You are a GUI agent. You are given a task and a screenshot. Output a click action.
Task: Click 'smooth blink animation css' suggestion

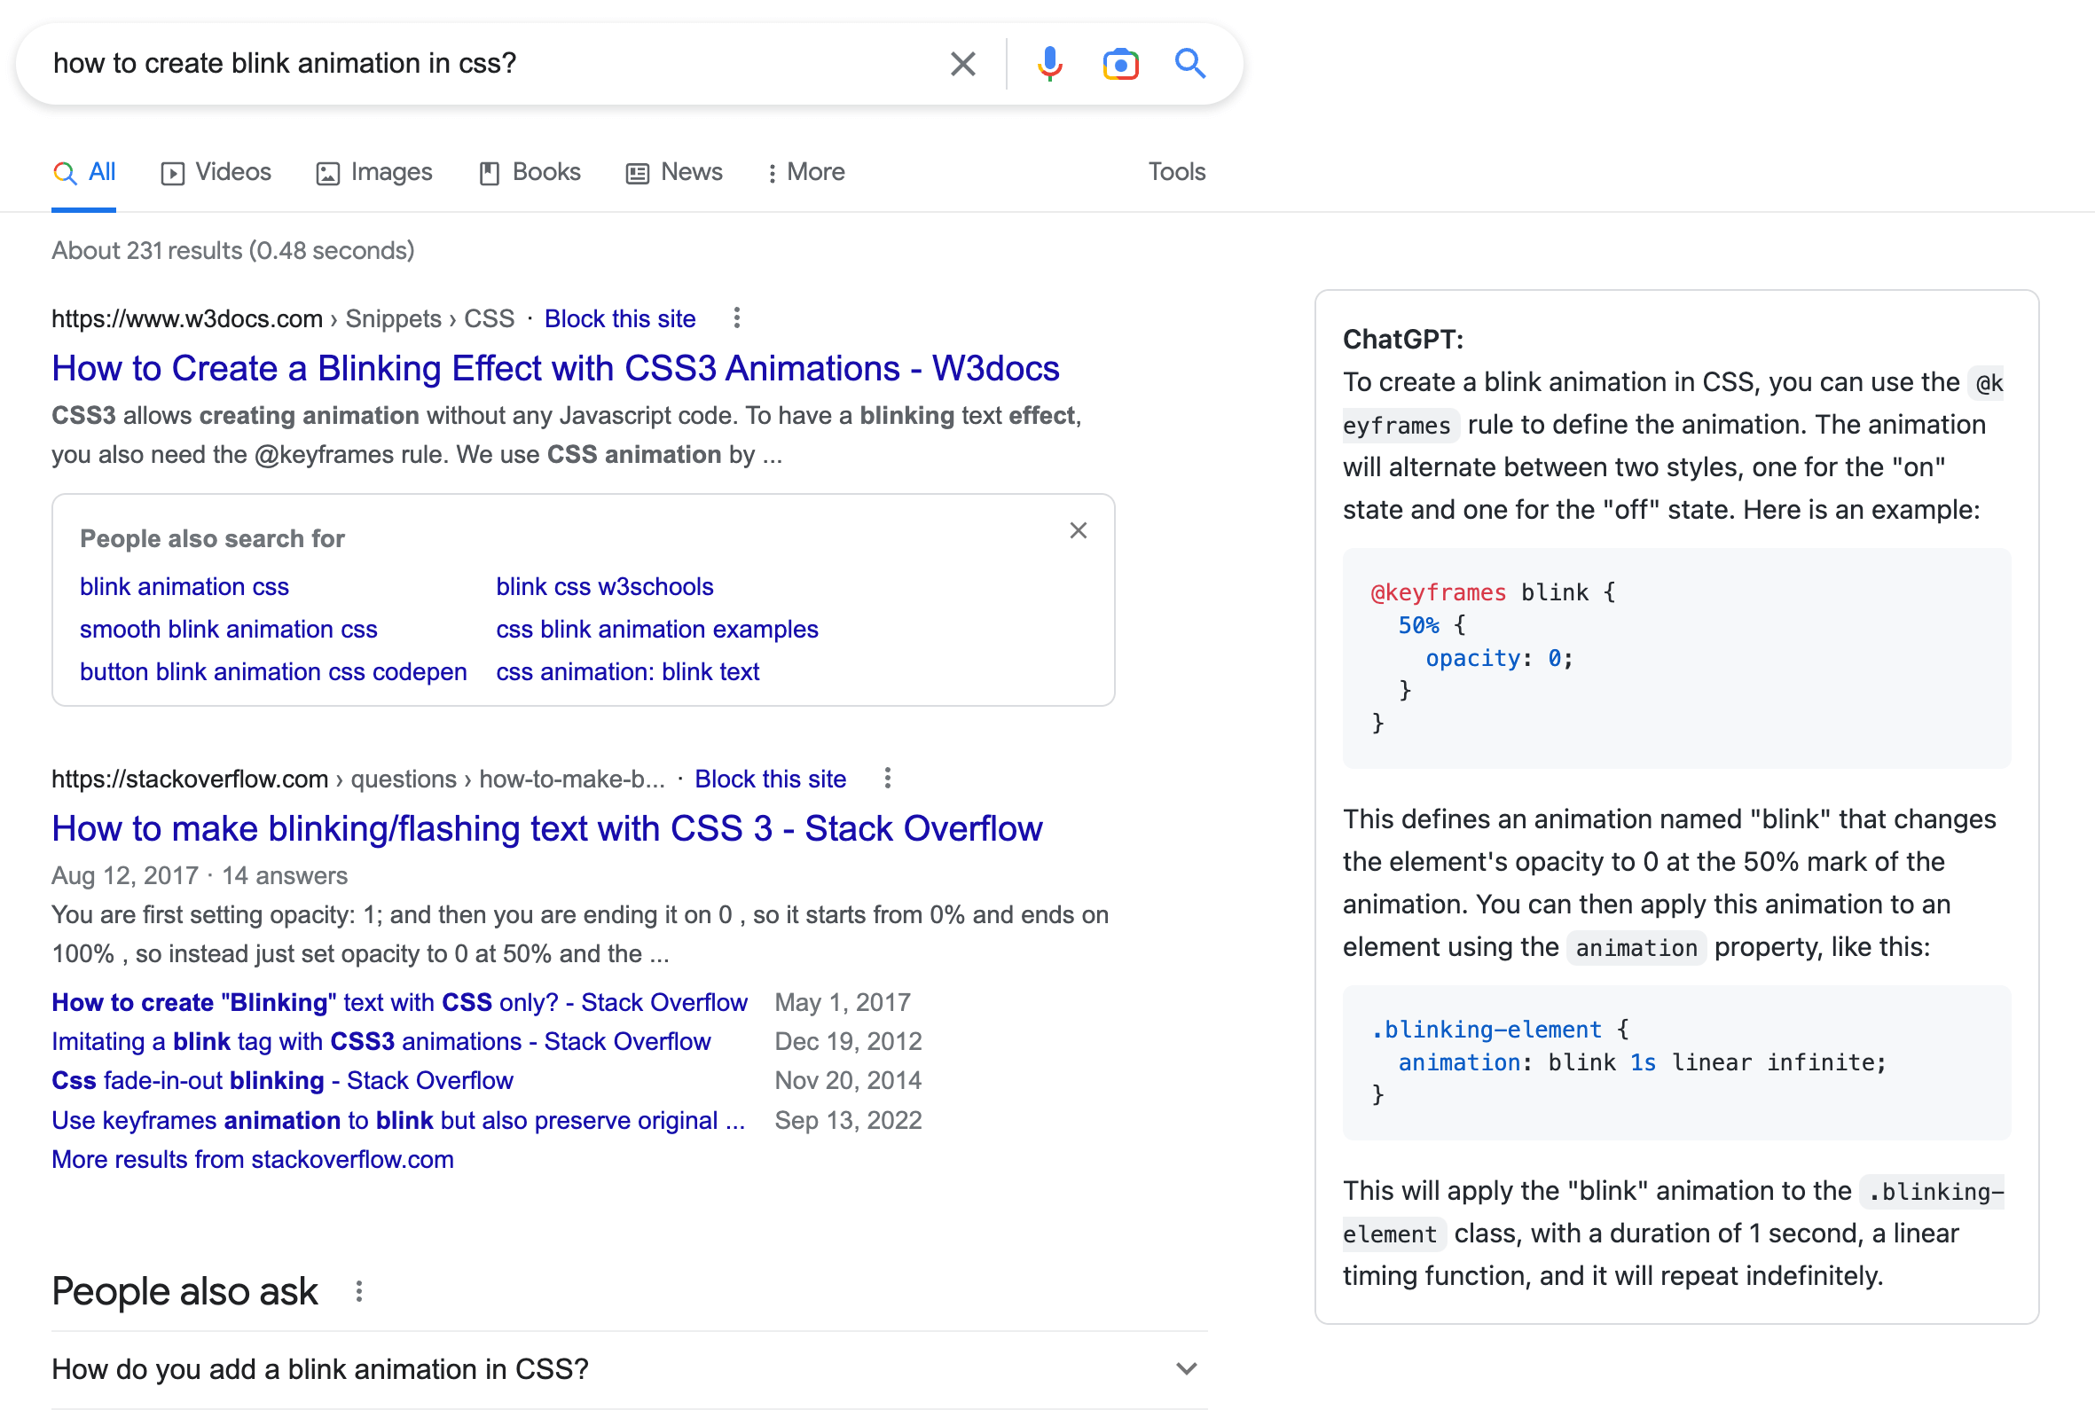(228, 630)
